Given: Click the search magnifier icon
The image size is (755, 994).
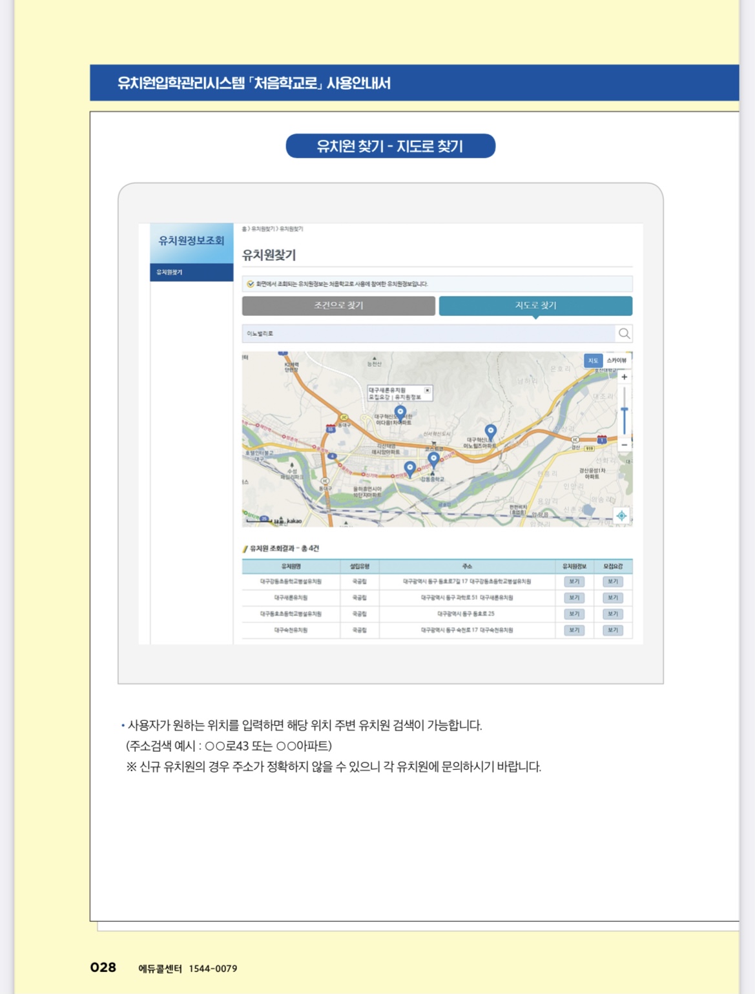Looking at the screenshot, I should [624, 333].
